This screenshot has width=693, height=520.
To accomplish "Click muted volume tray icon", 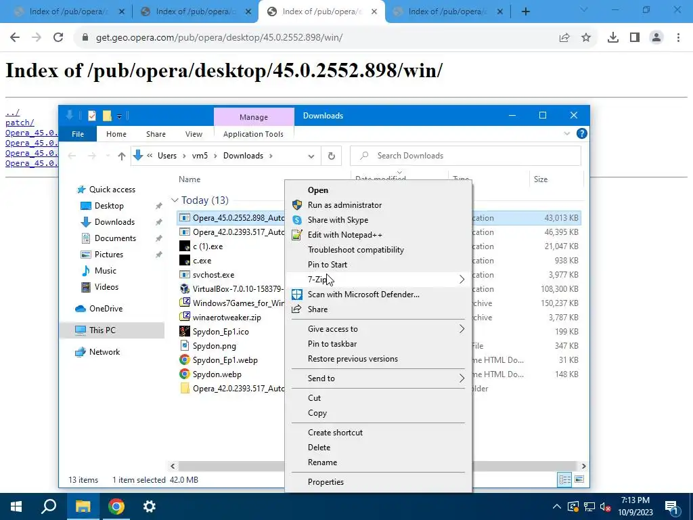I will point(605,506).
